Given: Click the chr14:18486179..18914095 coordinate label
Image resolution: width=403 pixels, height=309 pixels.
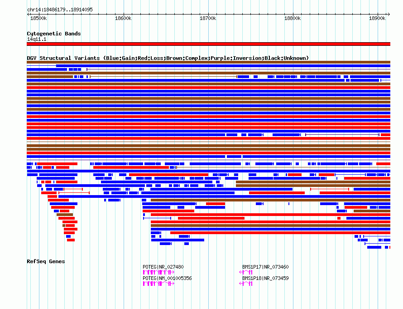Looking at the screenshot, I should tap(60, 10).
